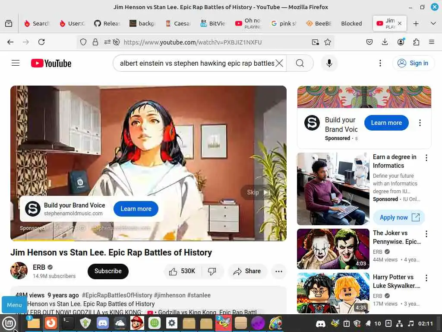Open the stephenarnoldmusic.com ad link

73,214
